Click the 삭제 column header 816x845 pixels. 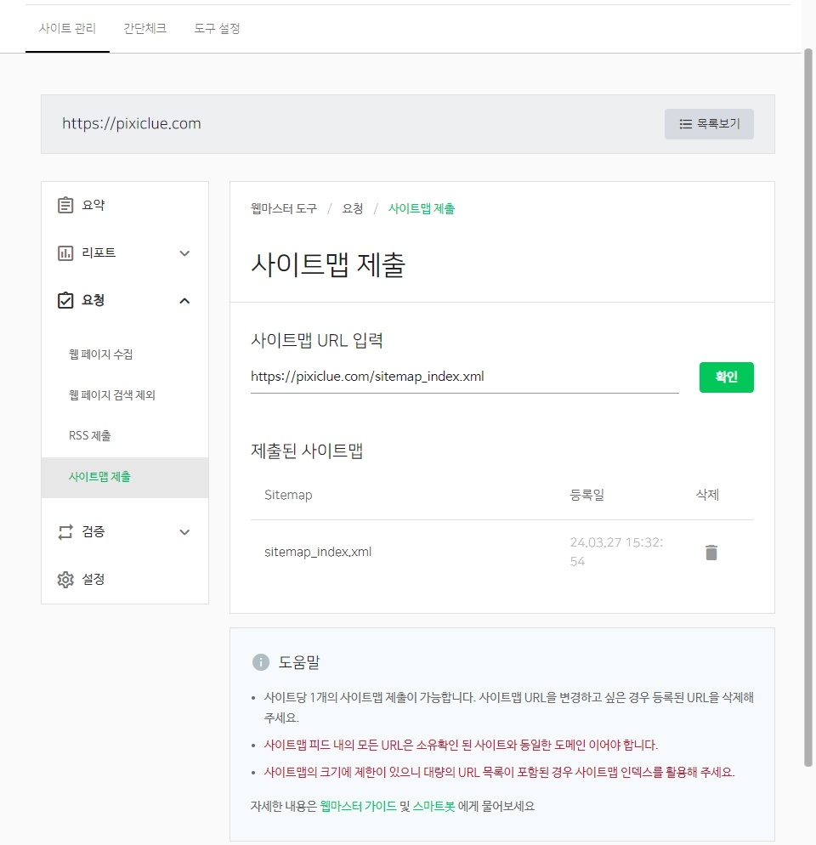708,495
